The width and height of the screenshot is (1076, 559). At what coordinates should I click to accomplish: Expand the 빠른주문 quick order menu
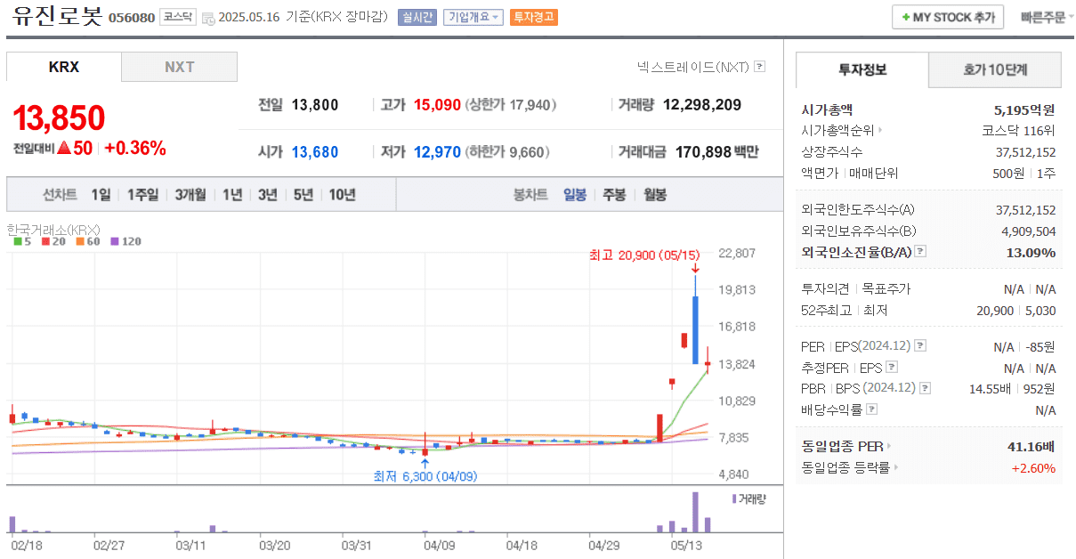(1047, 17)
